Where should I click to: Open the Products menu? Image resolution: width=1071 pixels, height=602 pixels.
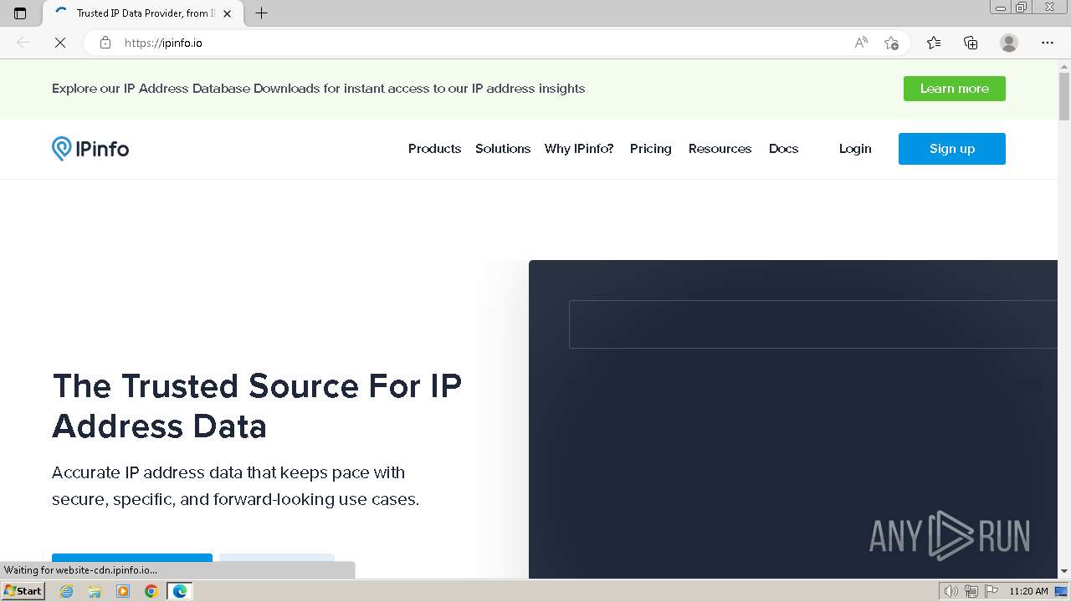click(x=434, y=149)
